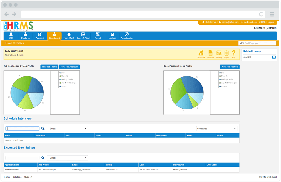Expand the Scheduled status dropdown
281x182 pixels.
[217, 129]
